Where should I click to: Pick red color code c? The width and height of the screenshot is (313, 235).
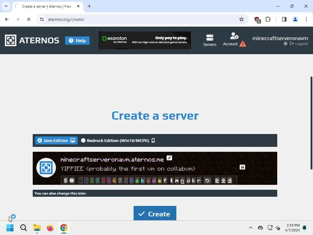148,181
